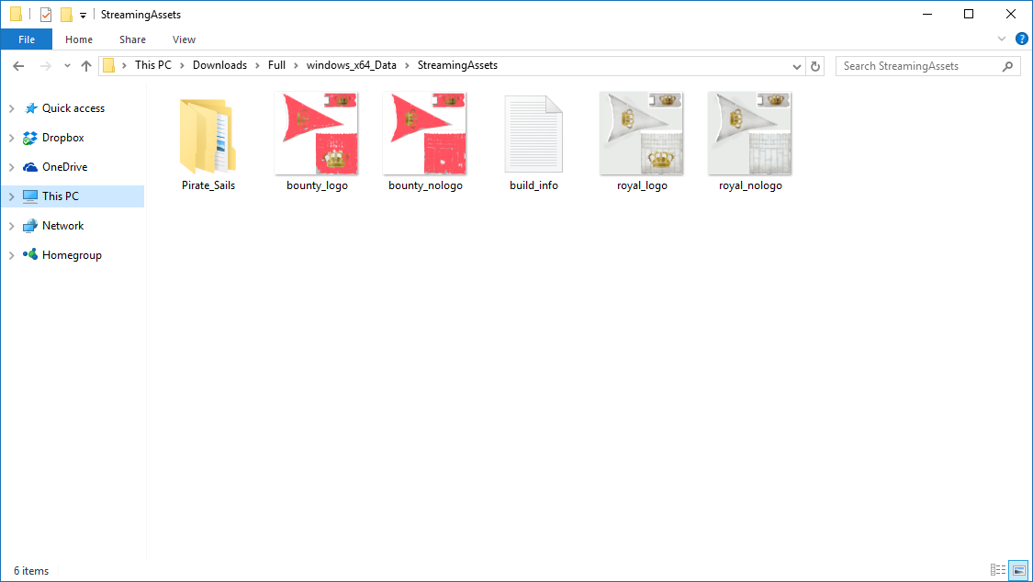This screenshot has width=1033, height=582.
Task: Select Dropbox in the navigation pane
Action: (x=63, y=138)
